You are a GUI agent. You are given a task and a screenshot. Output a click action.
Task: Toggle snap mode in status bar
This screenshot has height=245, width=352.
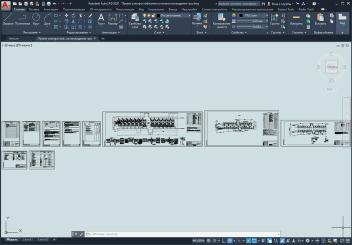(x=214, y=241)
